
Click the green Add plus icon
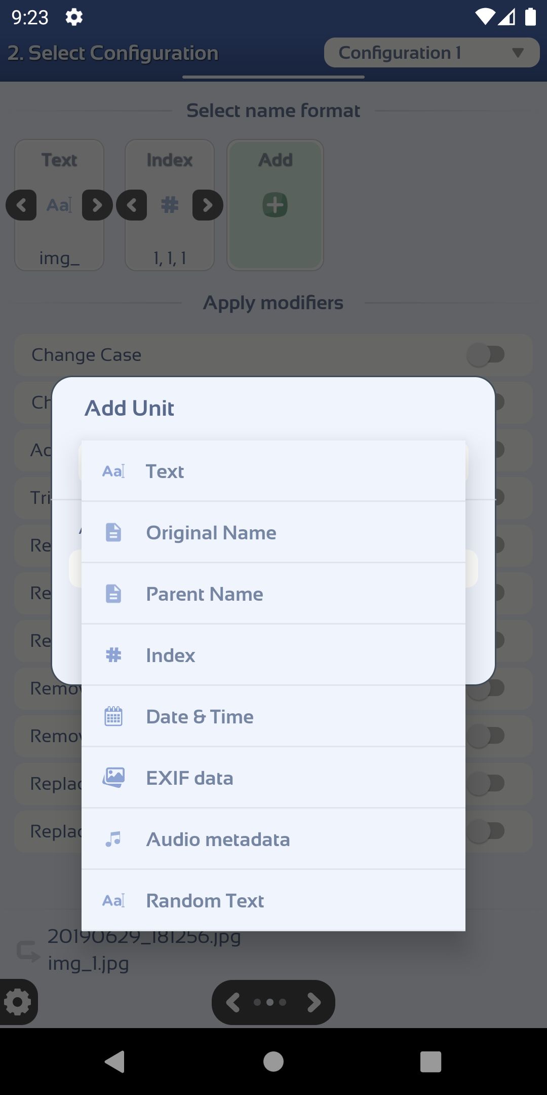click(x=275, y=205)
